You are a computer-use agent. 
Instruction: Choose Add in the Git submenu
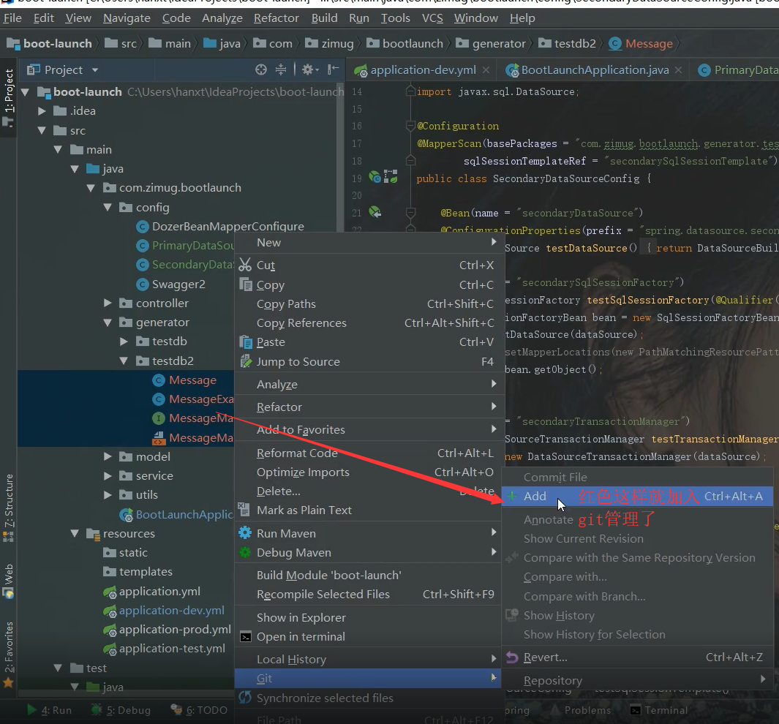tap(637, 496)
